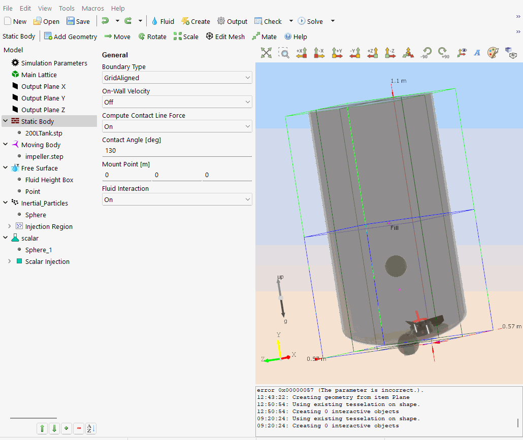Expand the Injection Region tree node
The width and height of the screenshot is (523, 440).
pyautogui.click(x=9, y=226)
